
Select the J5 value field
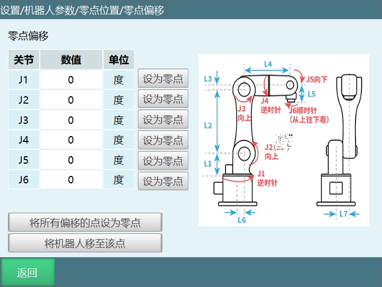coord(71,160)
